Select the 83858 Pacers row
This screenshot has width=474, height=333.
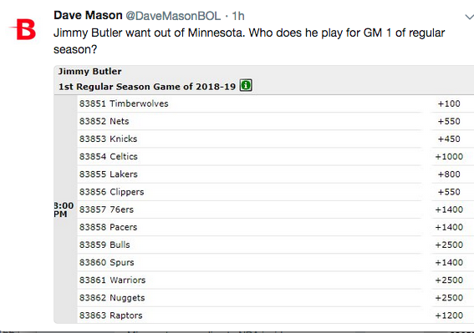tap(249, 227)
